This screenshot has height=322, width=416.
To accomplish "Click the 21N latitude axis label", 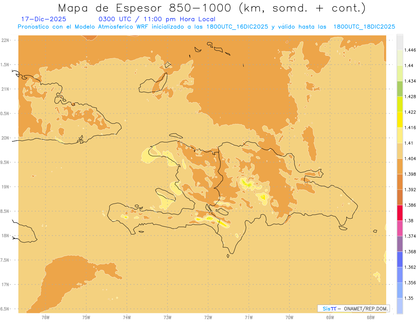I will 5,89.
